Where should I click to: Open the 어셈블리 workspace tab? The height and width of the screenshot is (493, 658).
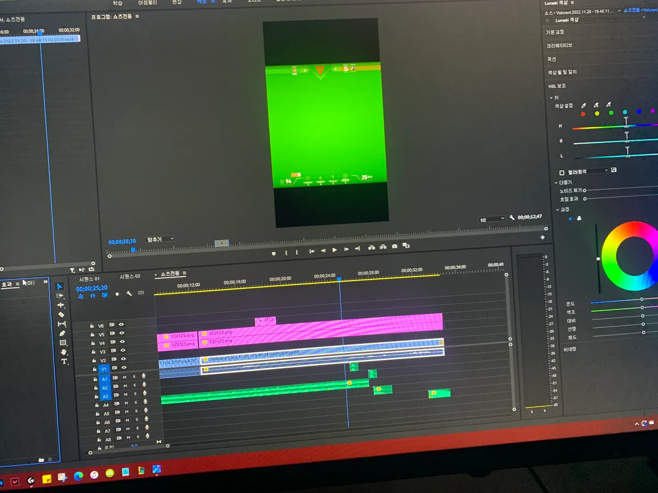pos(146,3)
